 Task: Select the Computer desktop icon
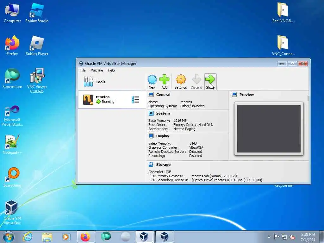point(12,13)
